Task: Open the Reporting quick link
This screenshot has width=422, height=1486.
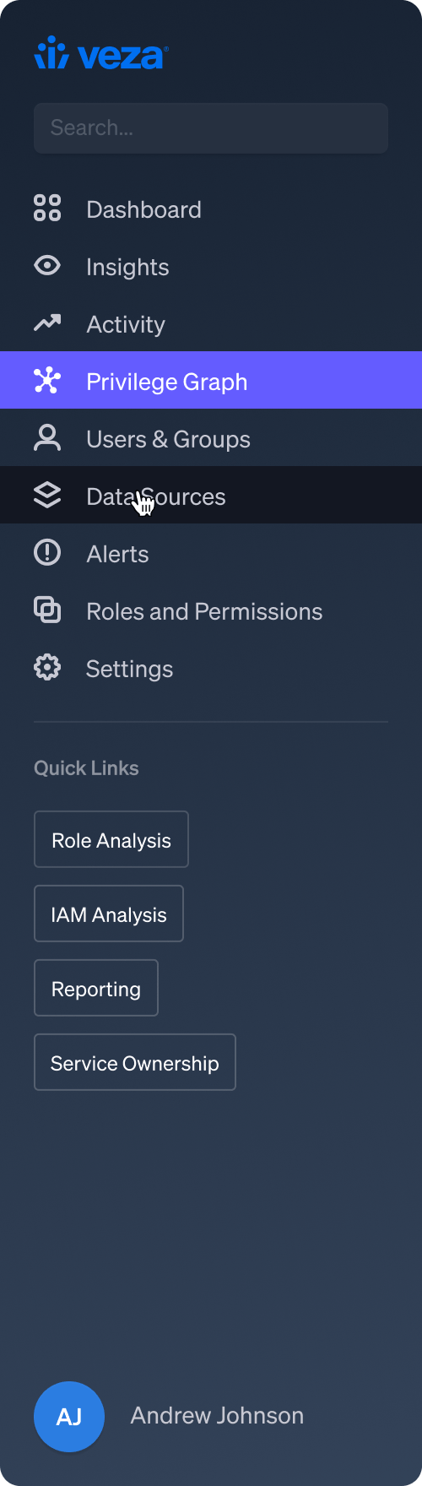Action: [x=96, y=988]
